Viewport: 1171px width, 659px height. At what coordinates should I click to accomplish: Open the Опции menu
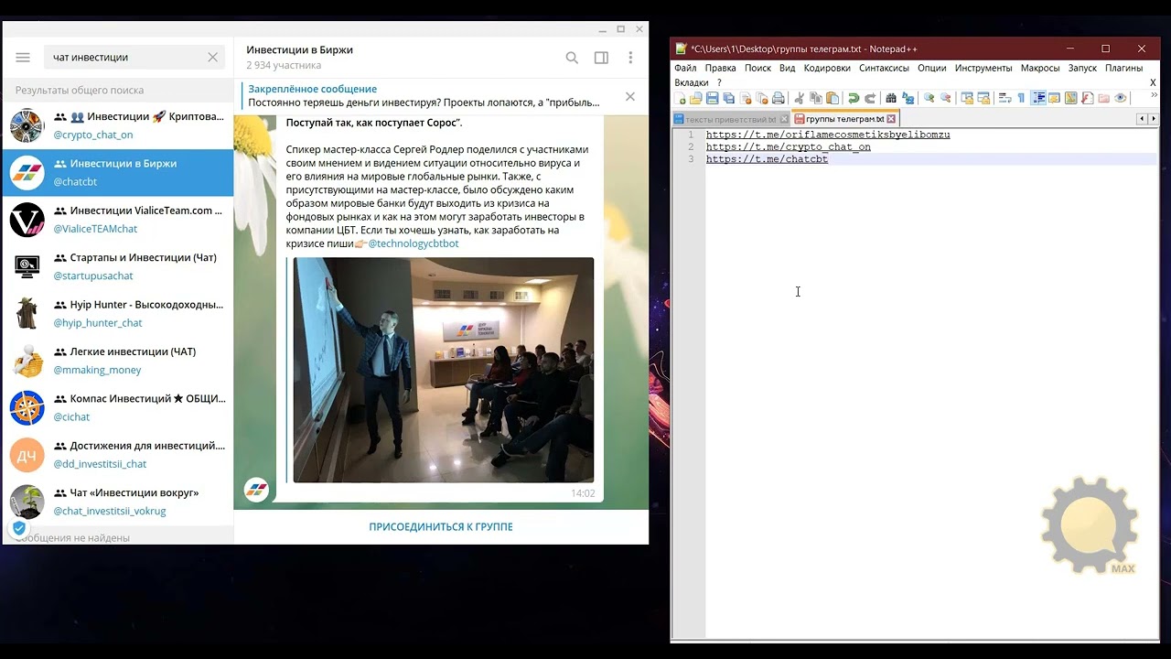point(931,68)
